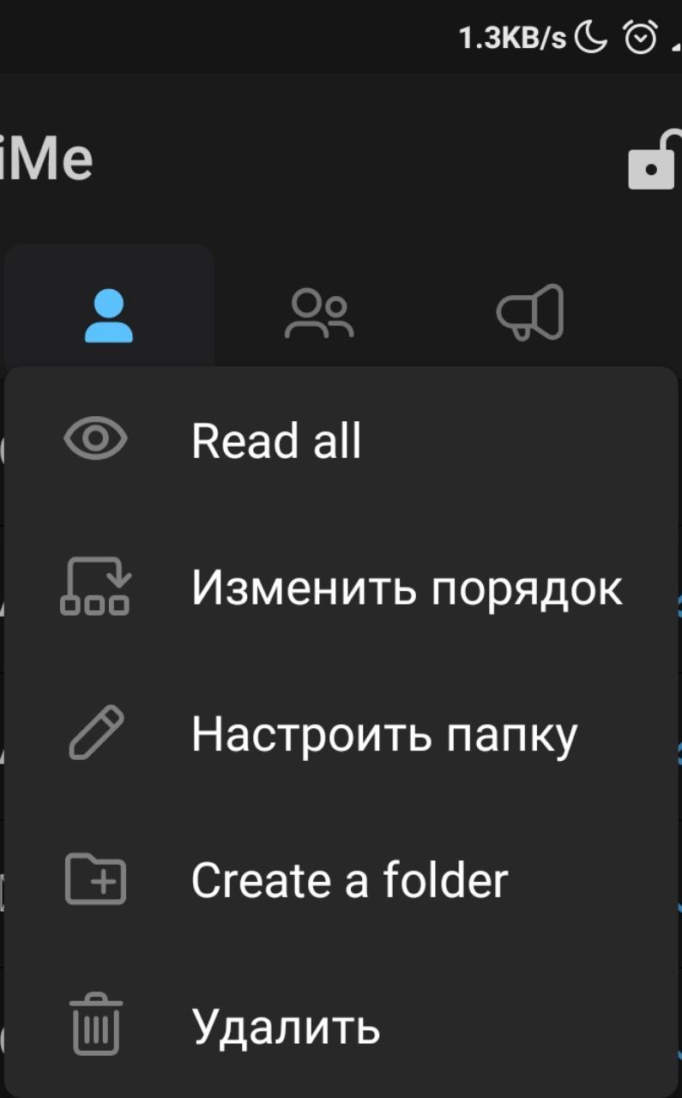Click the pencil edit icon
682x1098 pixels.
(95, 734)
